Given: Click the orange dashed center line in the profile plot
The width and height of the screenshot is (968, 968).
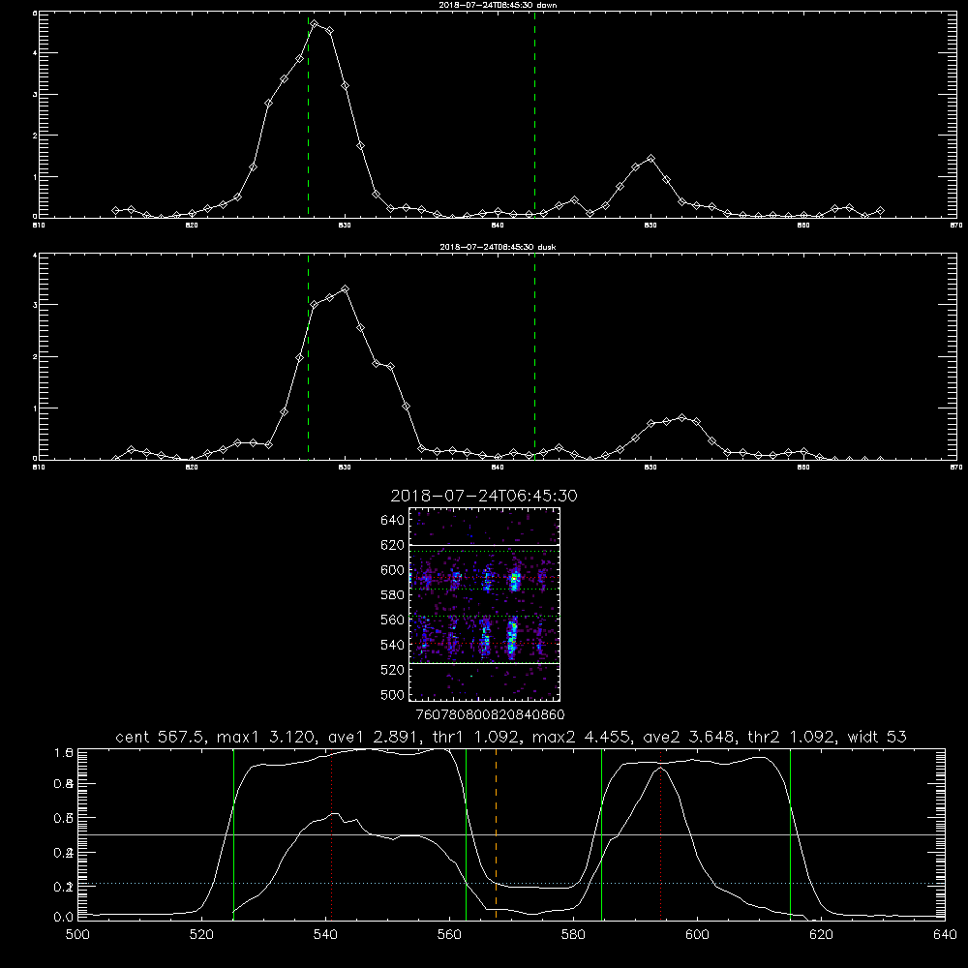Looking at the screenshot, I should (x=496, y=834).
